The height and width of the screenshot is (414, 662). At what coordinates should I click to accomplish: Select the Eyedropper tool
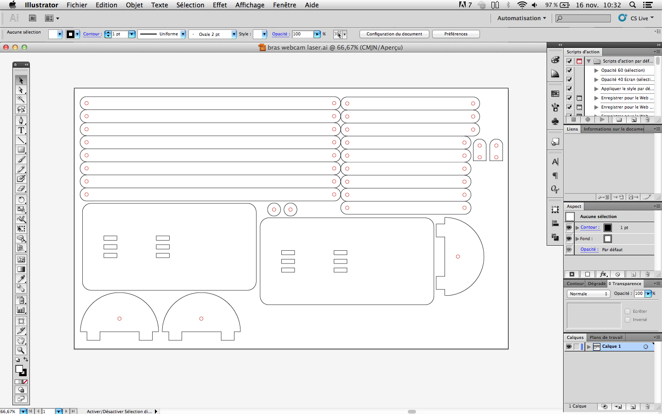pos(21,279)
